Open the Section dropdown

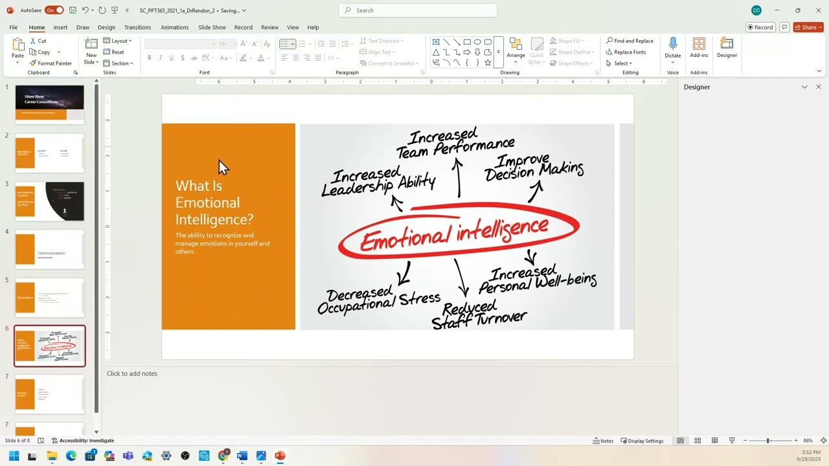pos(118,63)
